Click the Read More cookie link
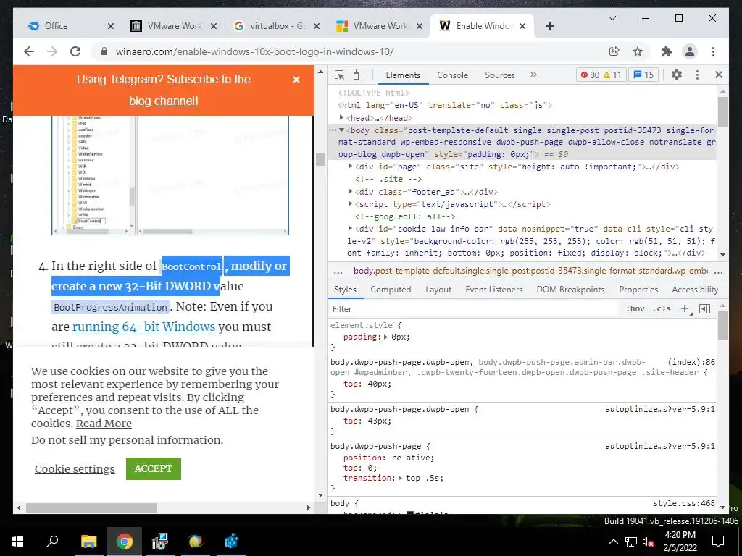The image size is (742, 556). tap(104, 424)
